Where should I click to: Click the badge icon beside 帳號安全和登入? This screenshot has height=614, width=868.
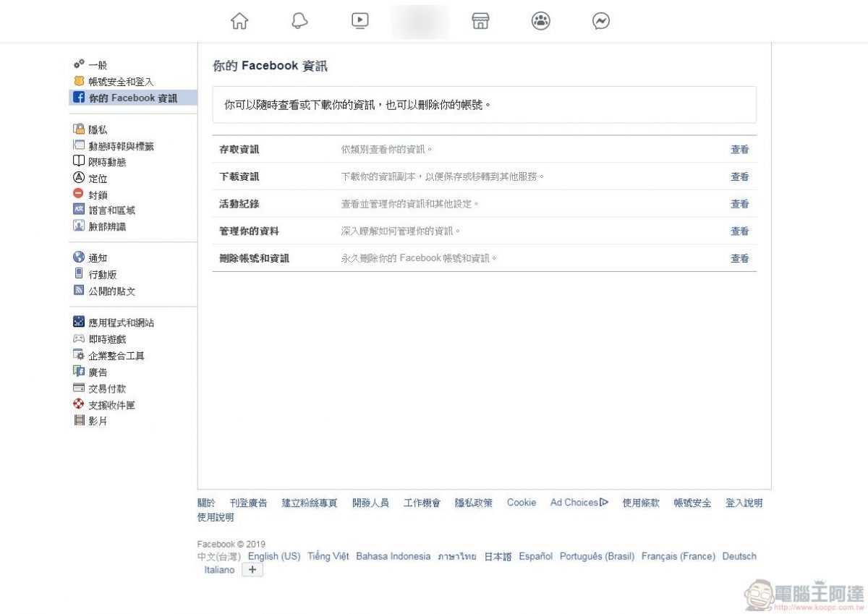click(x=79, y=81)
